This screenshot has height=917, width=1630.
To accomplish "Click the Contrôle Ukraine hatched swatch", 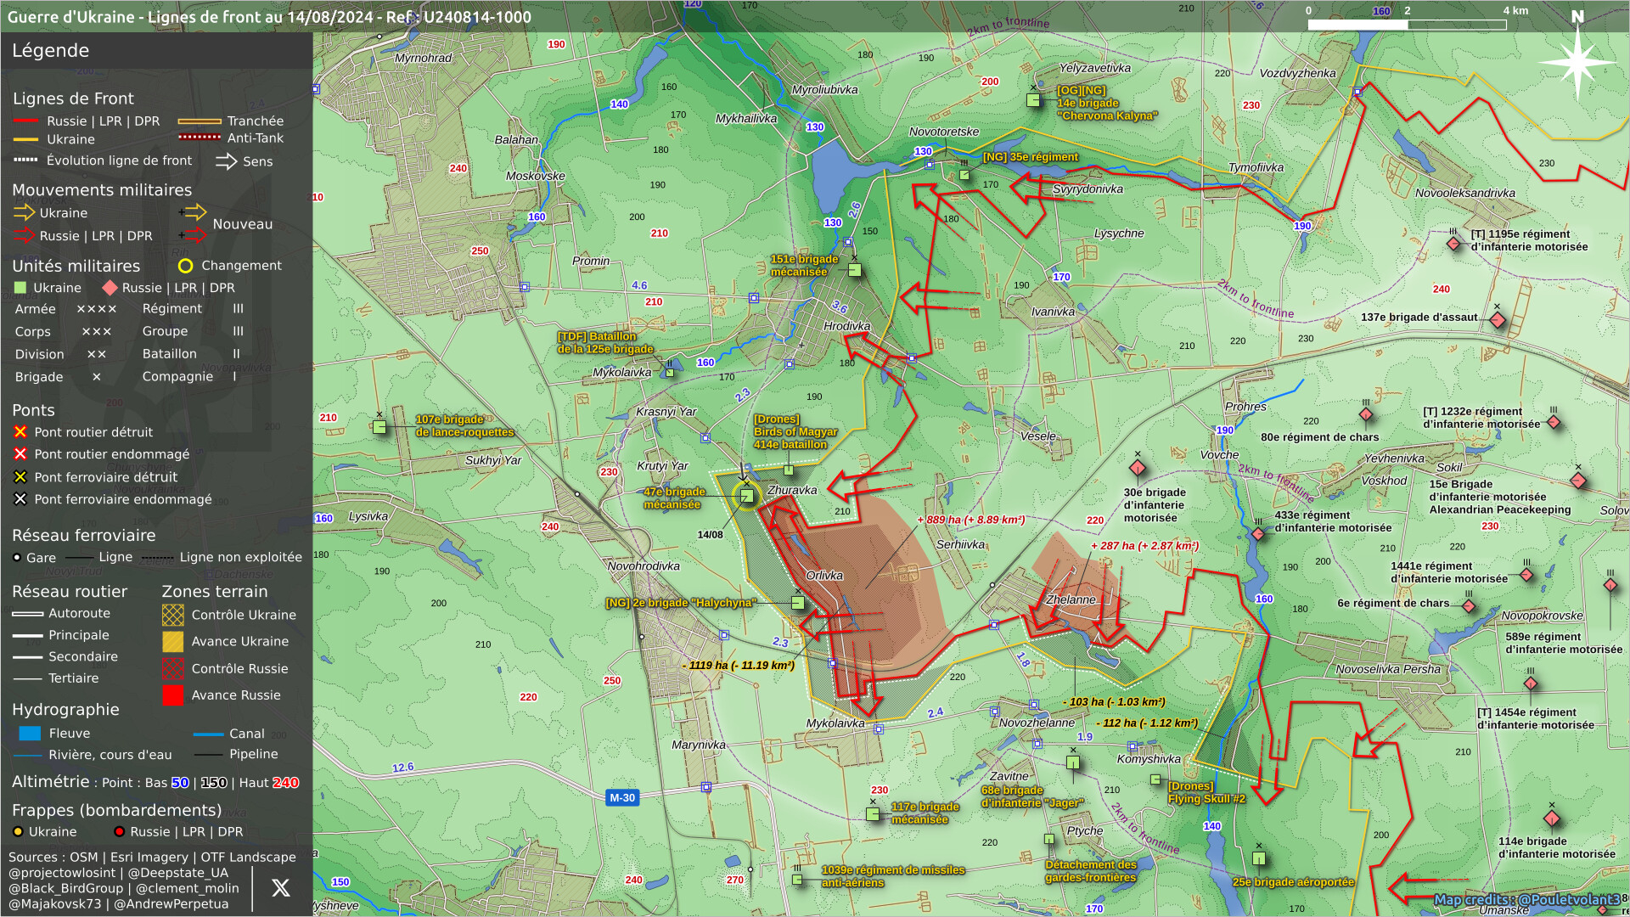I will point(172,615).
